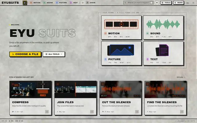Click the arrow button on Join Files card

point(92,112)
